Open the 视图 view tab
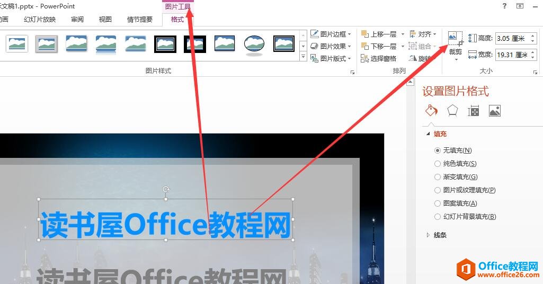Viewport: 543px width, 284px height. tap(105, 20)
